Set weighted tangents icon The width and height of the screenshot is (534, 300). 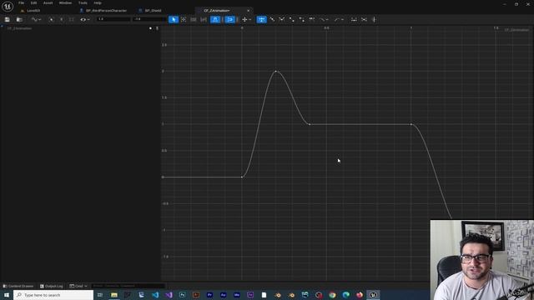point(311,20)
